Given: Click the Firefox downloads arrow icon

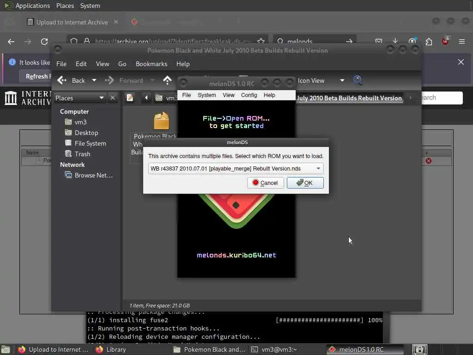Looking at the screenshot, I should point(395,41).
